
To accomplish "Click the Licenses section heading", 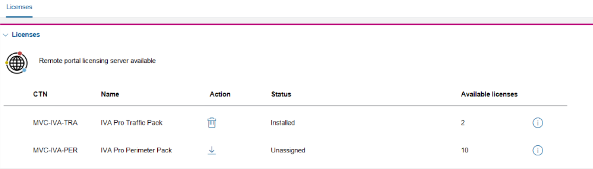I will click(x=26, y=34).
